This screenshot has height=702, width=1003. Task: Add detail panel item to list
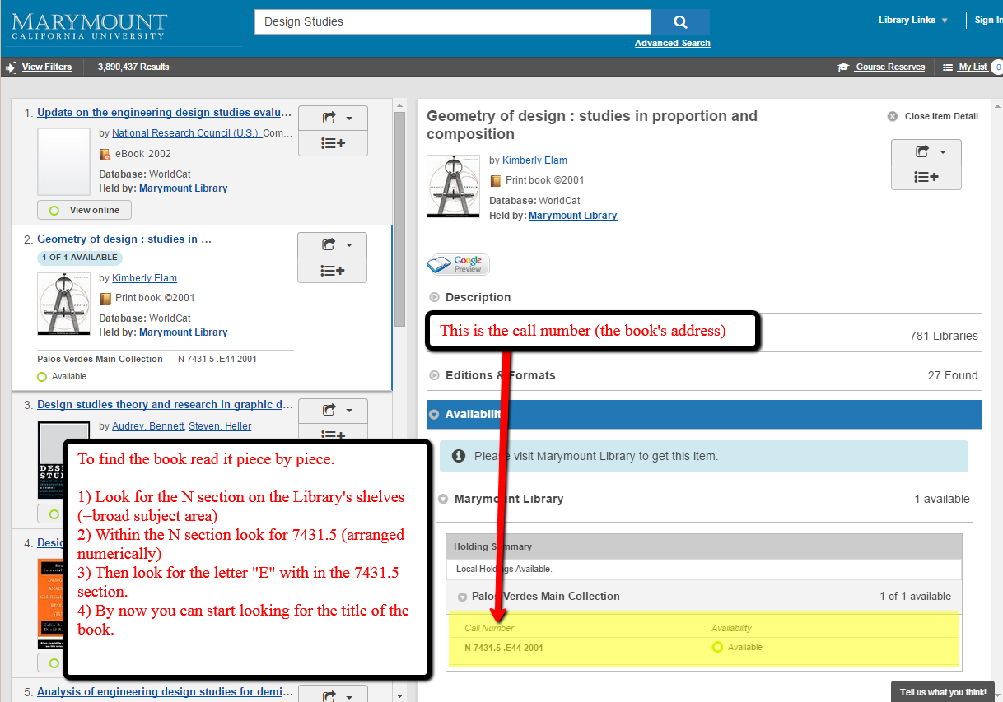click(x=926, y=177)
